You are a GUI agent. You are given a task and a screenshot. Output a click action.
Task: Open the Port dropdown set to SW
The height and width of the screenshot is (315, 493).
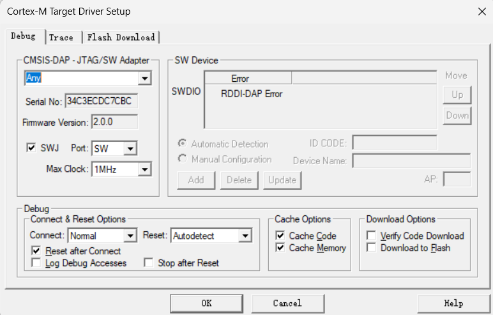click(x=130, y=148)
